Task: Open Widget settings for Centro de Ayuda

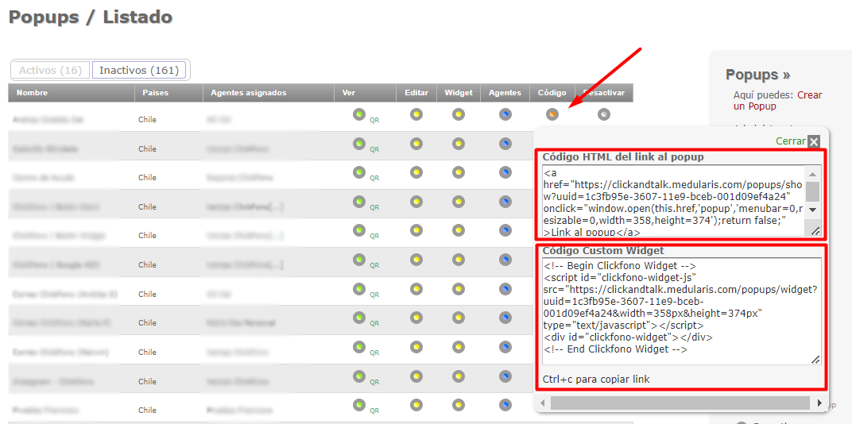Action: tap(459, 172)
